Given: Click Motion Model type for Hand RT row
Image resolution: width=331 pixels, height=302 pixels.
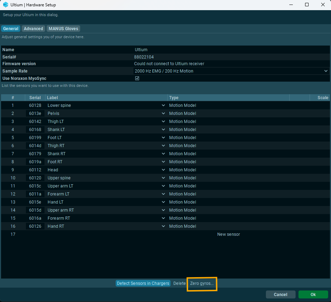Looking at the screenshot, I should click(x=182, y=226).
